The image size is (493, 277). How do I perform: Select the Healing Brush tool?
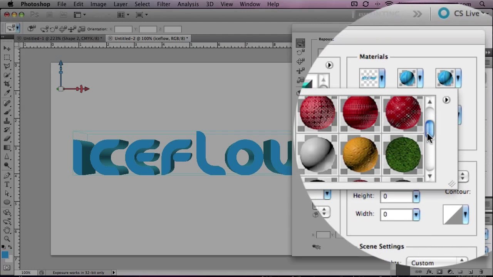(7, 103)
